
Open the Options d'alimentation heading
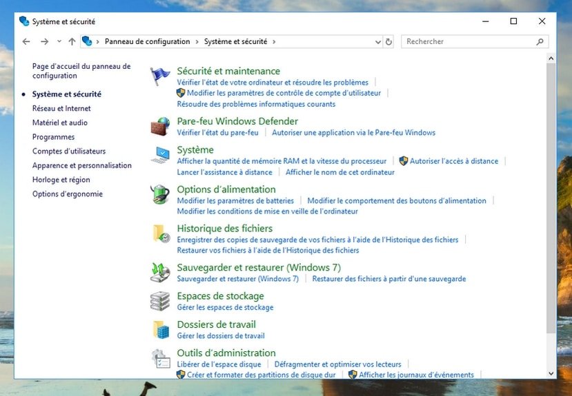point(226,189)
